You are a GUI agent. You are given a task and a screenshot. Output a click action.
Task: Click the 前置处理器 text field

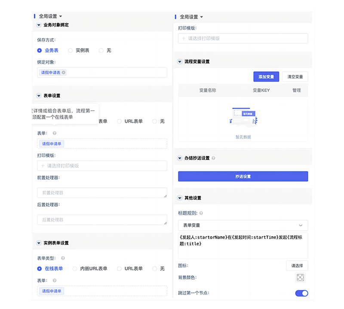pos(102,193)
